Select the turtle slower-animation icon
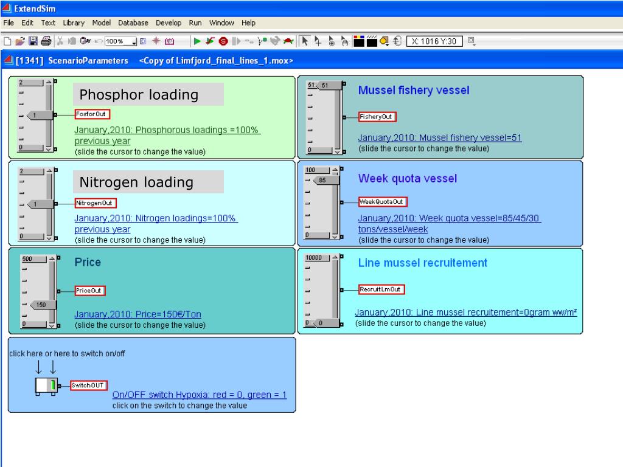Viewport: 623px width, 467px height. click(288, 41)
